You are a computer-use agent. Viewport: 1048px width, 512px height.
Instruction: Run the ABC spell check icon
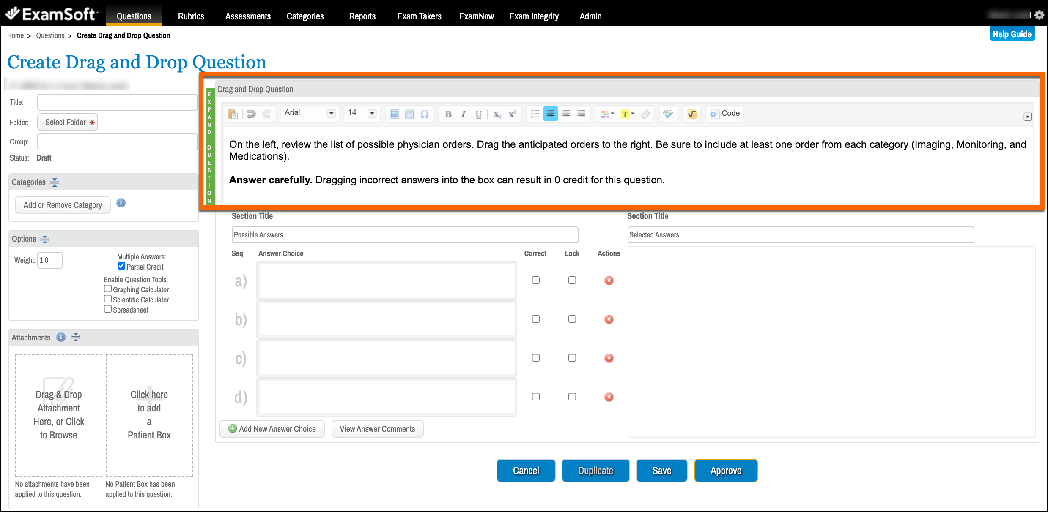[x=668, y=114]
